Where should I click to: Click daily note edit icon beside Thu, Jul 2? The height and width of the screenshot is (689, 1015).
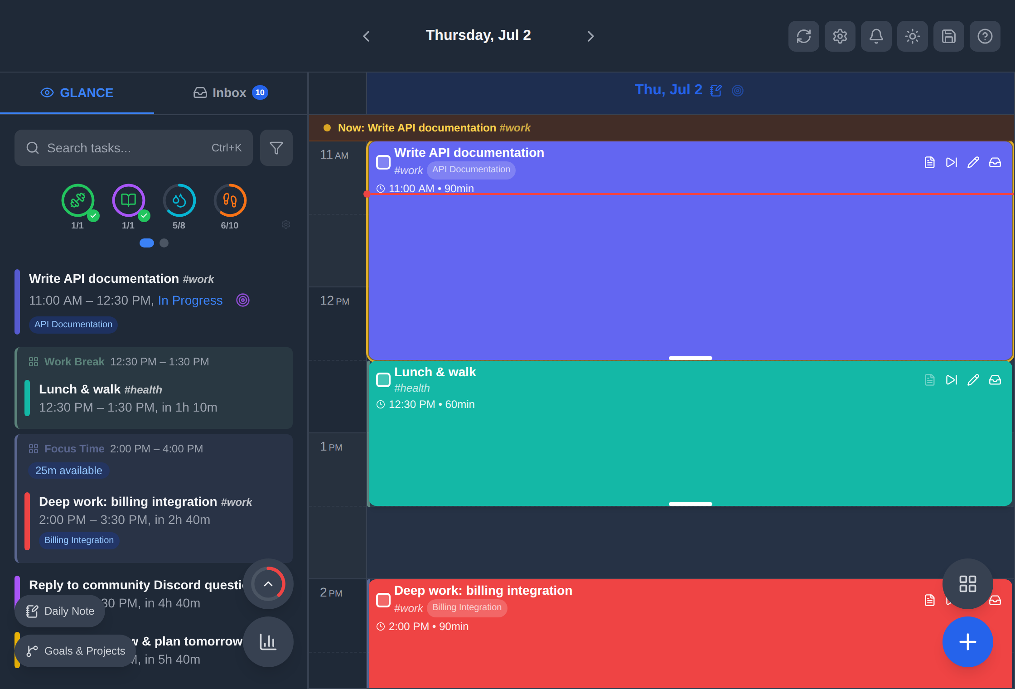tap(716, 91)
